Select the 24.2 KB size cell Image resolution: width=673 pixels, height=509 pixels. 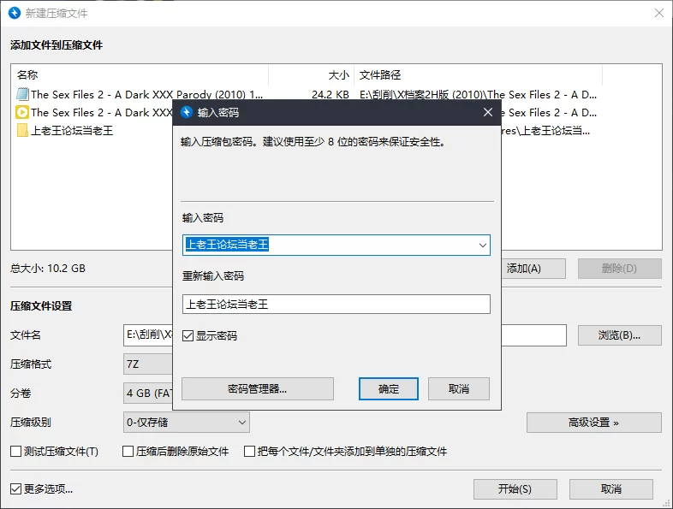click(330, 94)
